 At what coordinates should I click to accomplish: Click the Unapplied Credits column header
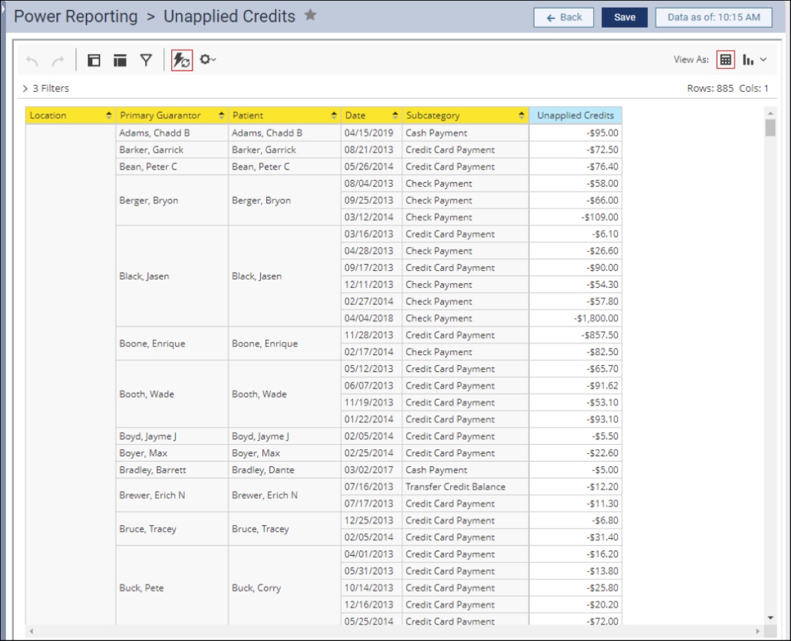(x=575, y=115)
